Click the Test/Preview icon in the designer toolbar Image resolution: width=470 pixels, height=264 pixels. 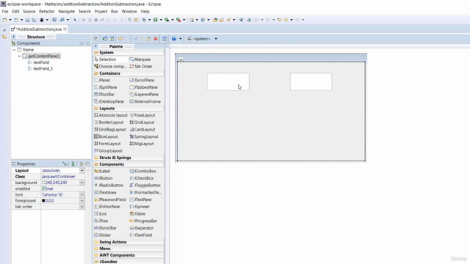(96, 39)
